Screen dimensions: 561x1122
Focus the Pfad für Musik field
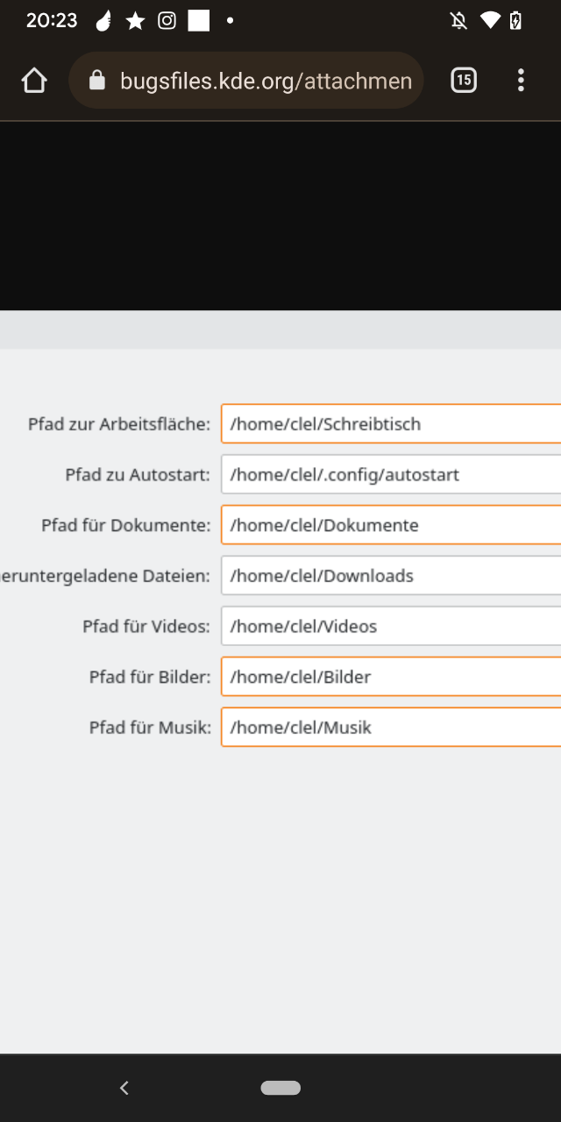(x=391, y=728)
